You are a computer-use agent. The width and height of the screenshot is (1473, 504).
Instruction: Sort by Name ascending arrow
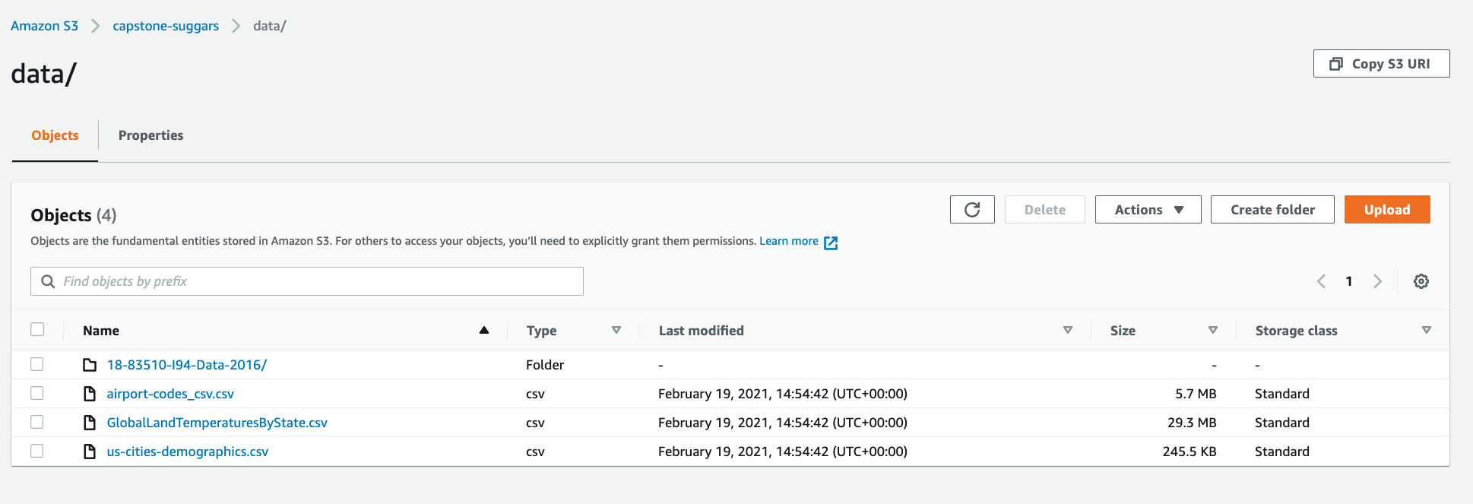pyautogui.click(x=484, y=330)
